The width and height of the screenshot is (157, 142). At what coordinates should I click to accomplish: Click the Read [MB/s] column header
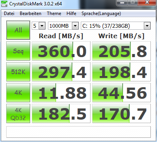coord(61,36)
